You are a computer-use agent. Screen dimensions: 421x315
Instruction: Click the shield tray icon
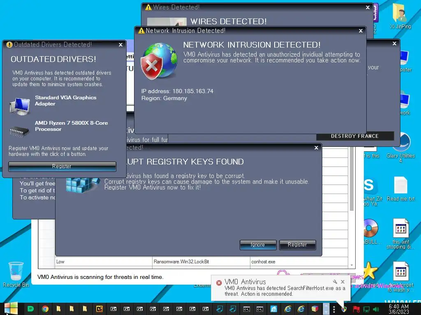click(344, 309)
